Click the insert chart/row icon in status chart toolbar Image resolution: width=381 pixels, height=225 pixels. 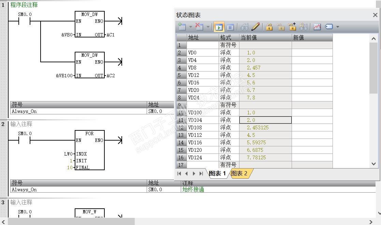[181, 27]
